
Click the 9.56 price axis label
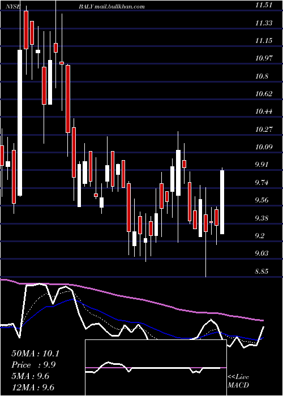[x=263, y=200]
